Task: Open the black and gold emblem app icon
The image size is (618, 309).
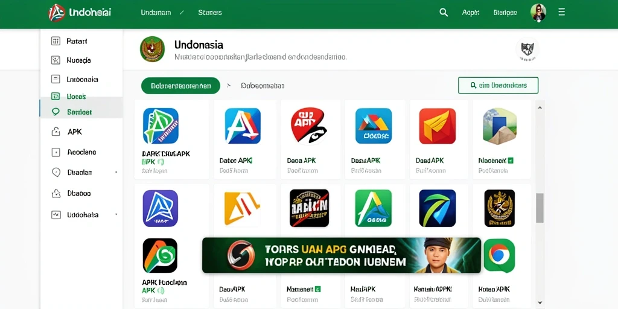Action: coord(499,208)
